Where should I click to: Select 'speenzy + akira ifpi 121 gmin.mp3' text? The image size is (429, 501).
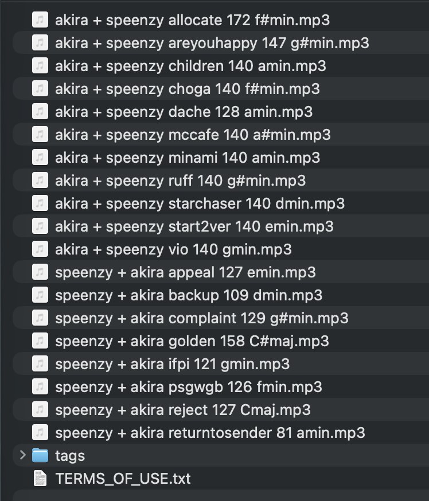pyautogui.click(x=172, y=364)
